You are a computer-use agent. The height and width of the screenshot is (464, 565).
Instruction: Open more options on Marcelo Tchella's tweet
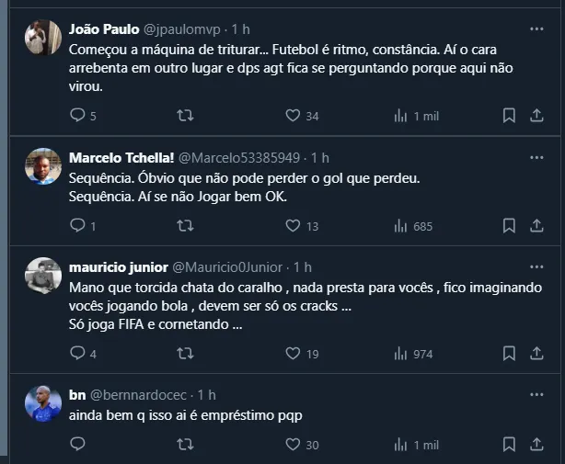(x=536, y=157)
